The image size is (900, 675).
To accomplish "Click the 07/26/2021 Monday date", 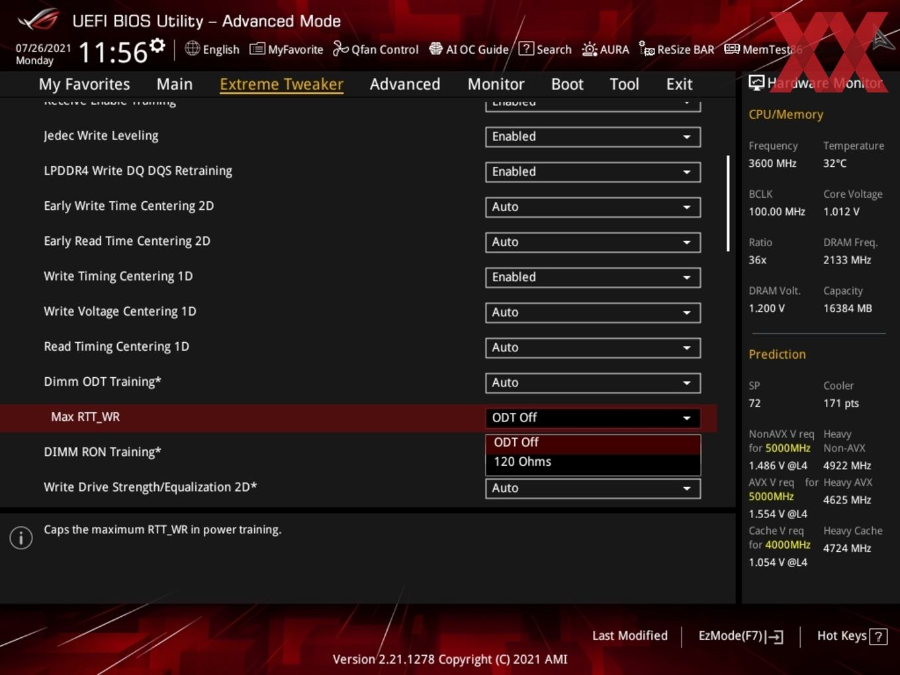I will [43, 54].
